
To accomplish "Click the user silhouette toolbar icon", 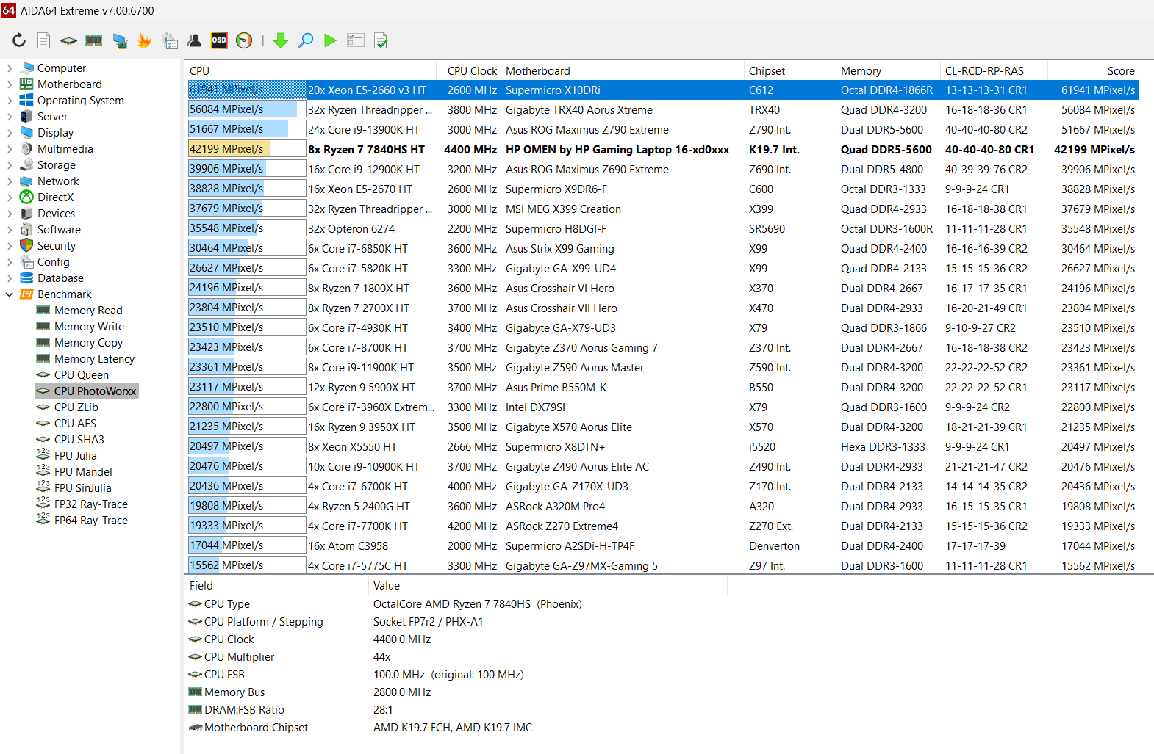I will pos(195,40).
